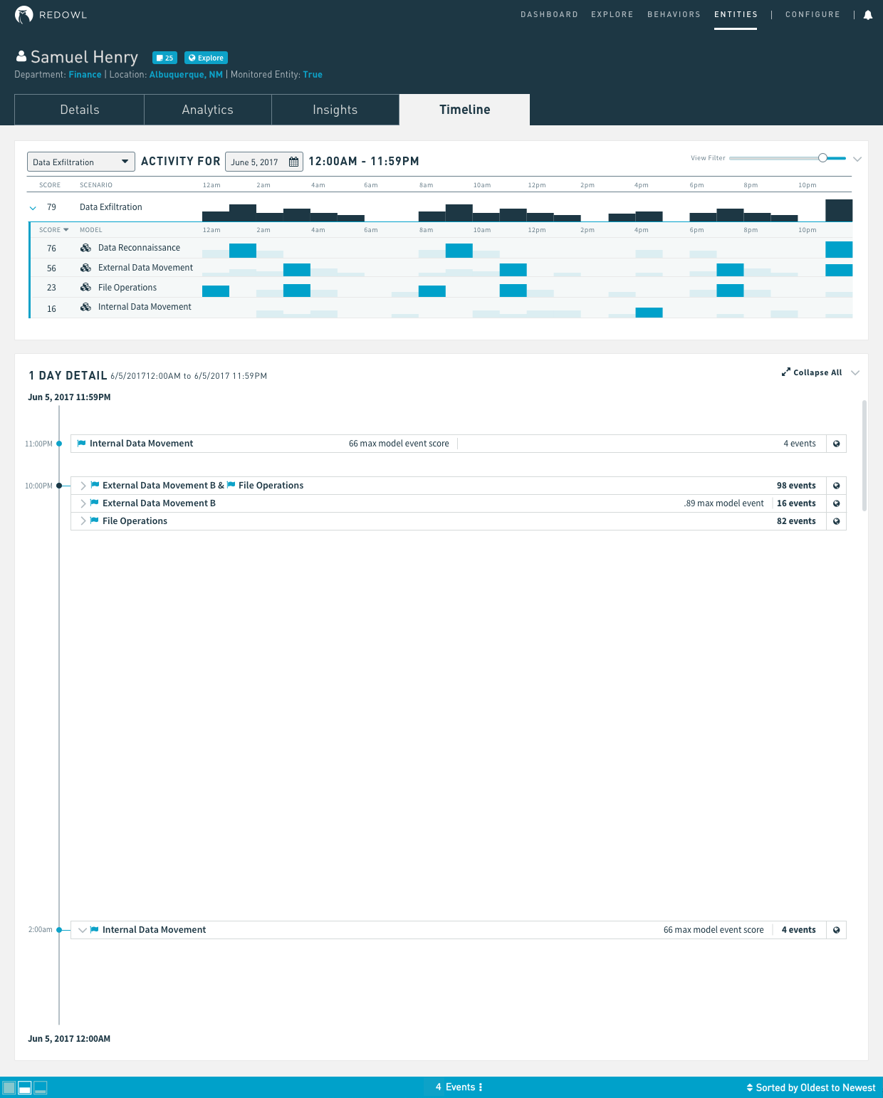Open the notifications bell
The height and width of the screenshot is (1098, 883).
(x=868, y=15)
